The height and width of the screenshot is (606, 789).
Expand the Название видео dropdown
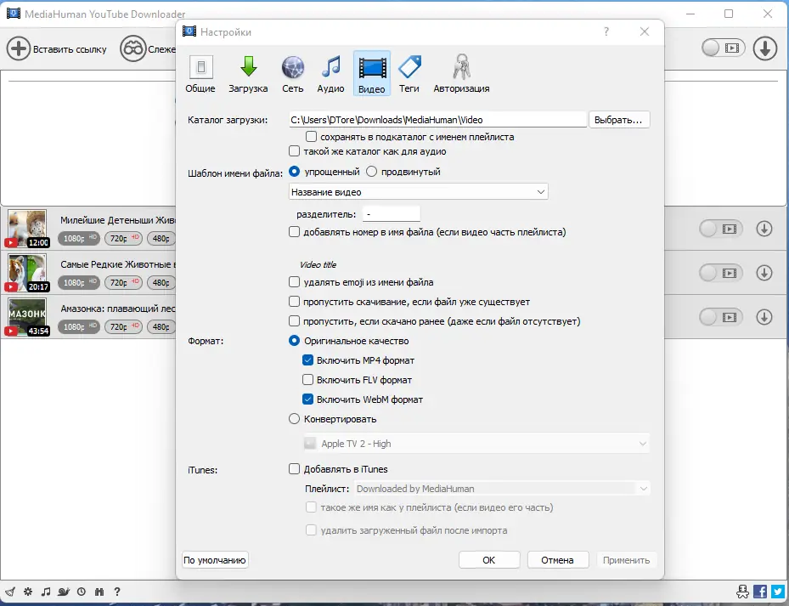(419, 192)
